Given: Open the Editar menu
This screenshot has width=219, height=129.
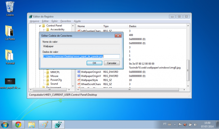Looking at the screenshot, I should click(46, 21).
